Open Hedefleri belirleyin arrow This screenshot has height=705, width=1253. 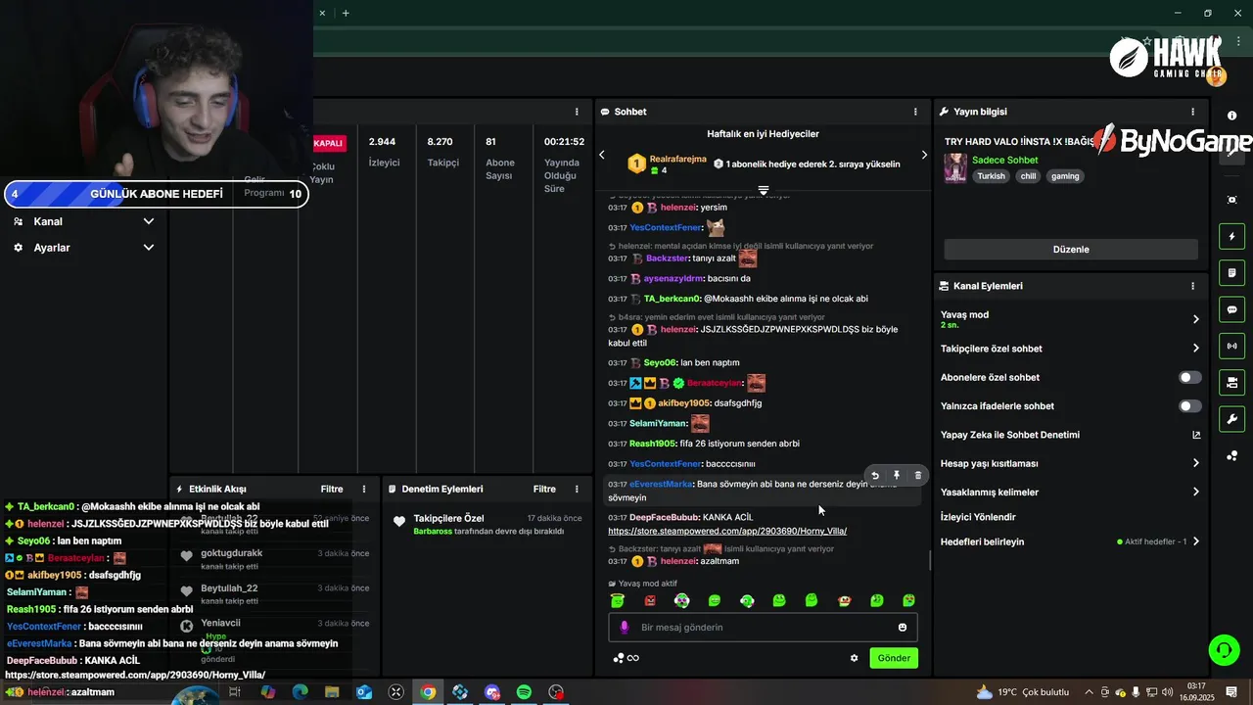coord(1195,541)
